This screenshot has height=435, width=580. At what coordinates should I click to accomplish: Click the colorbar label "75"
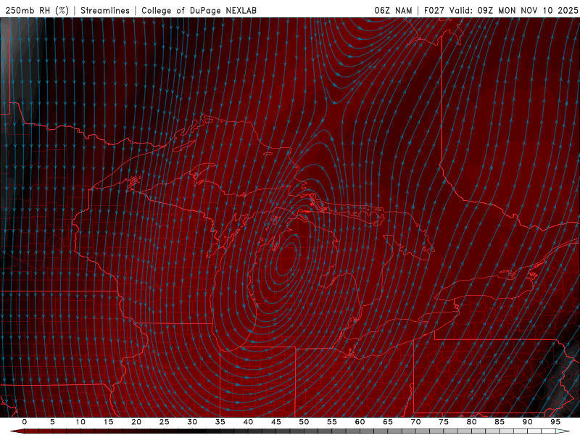pos(444,422)
